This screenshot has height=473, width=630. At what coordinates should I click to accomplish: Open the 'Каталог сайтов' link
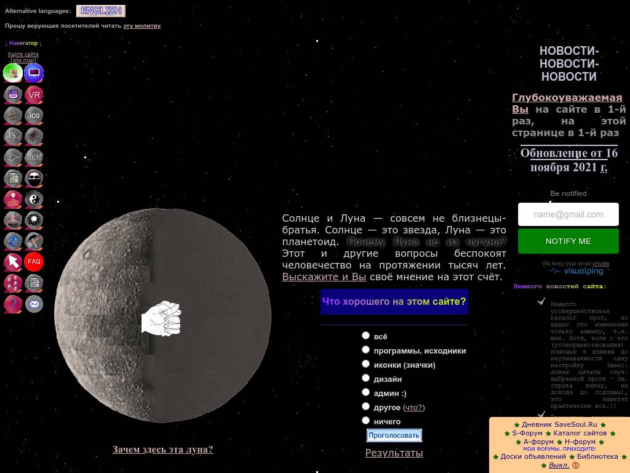[x=580, y=433]
